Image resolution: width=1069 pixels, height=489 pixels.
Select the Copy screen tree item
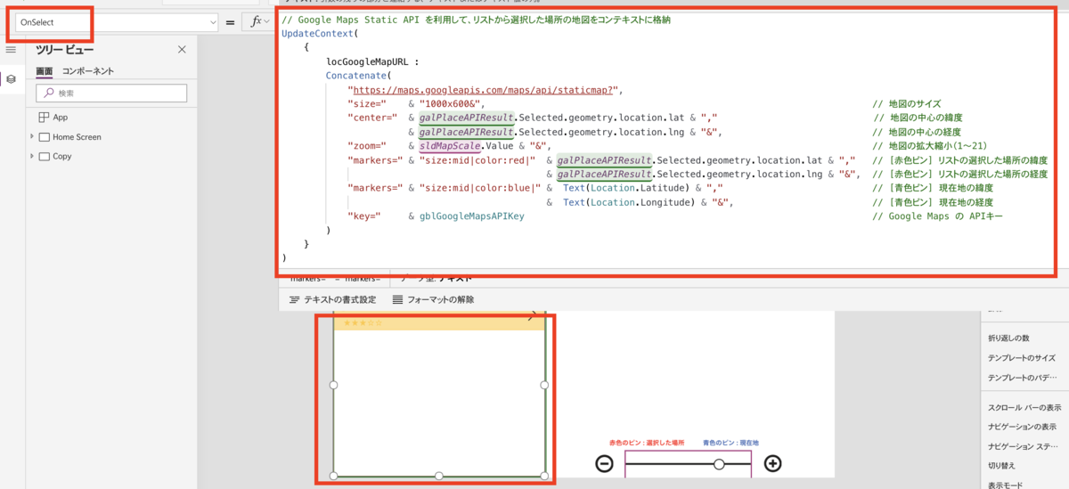pyautogui.click(x=61, y=157)
